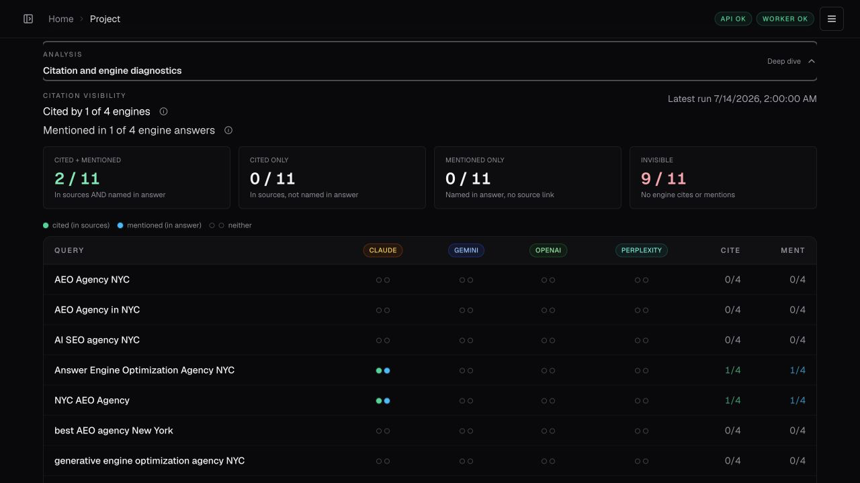The width and height of the screenshot is (860, 483).
Task: Click Perplexity dots in best AEO agency New York row
Action: coord(642,431)
